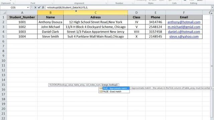Select column C header

point(96,13)
